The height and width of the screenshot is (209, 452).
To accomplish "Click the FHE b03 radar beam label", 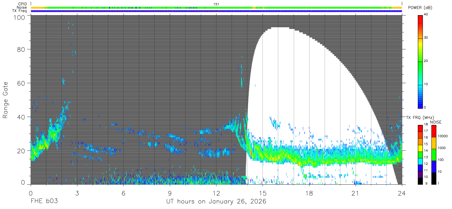I will pos(44,202).
